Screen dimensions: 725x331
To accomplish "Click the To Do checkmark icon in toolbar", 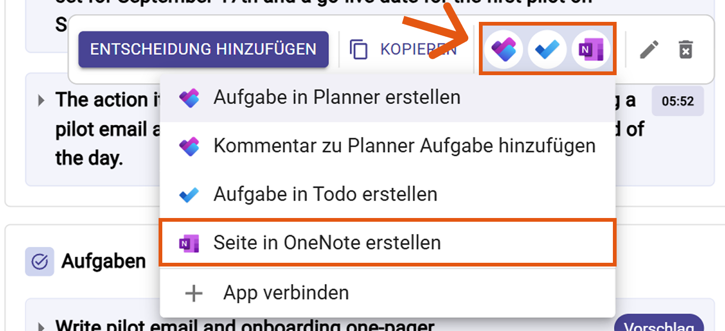I will [x=547, y=50].
